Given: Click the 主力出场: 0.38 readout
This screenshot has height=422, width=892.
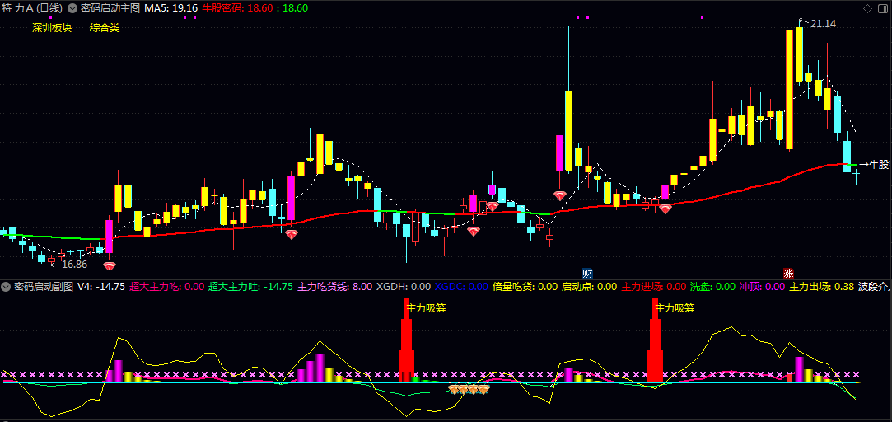Looking at the screenshot, I should [x=822, y=287].
